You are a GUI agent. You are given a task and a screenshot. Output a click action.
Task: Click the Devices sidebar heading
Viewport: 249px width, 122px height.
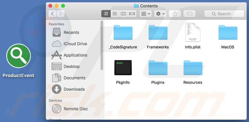coord(55,100)
